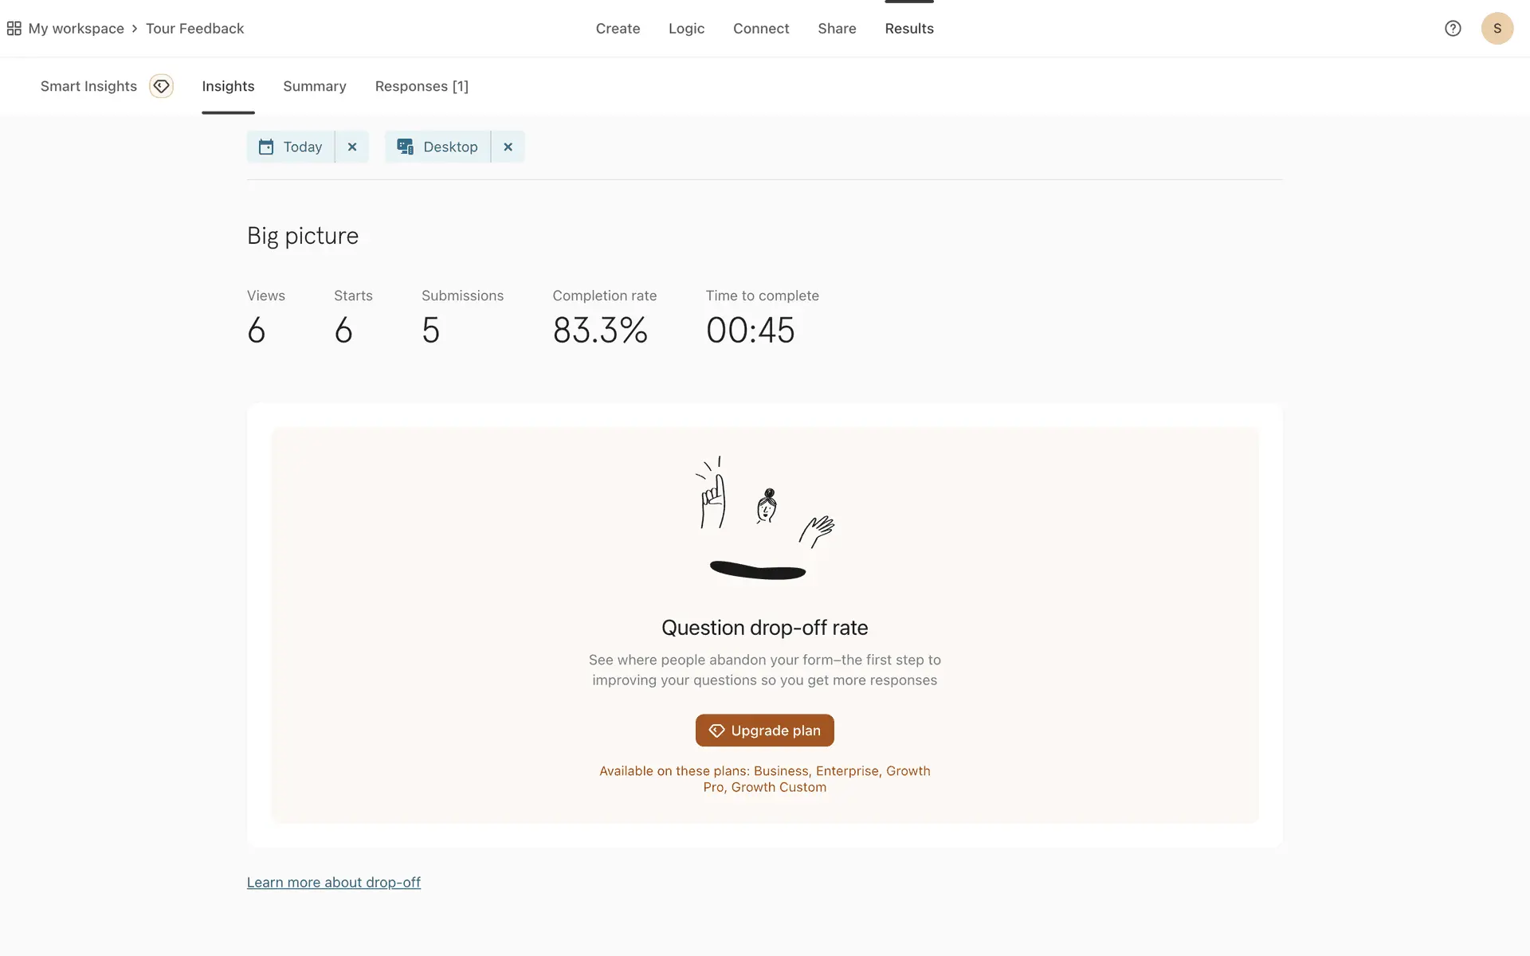The width and height of the screenshot is (1530, 956).
Task: Go to My workspace breadcrumb
Action: tap(76, 29)
